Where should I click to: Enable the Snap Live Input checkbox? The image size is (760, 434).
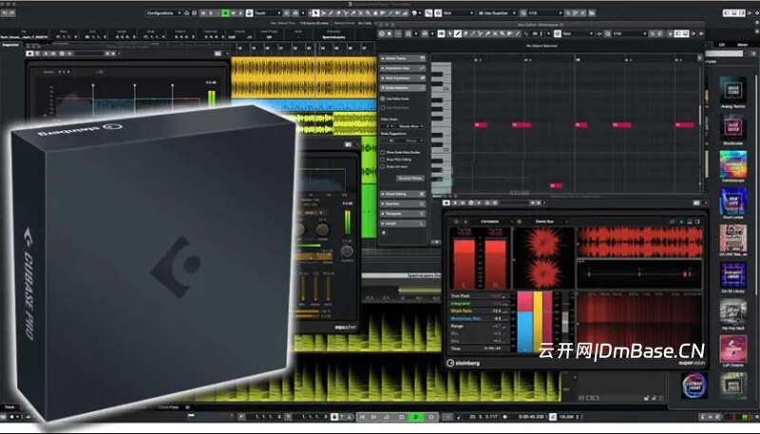pyautogui.click(x=383, y=166)
